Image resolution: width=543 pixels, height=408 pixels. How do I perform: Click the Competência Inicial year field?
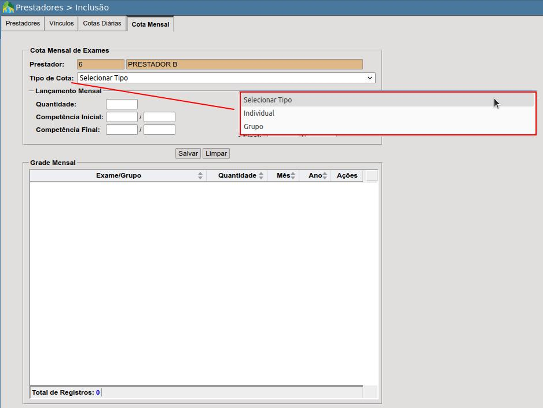[x=159, y=117]
